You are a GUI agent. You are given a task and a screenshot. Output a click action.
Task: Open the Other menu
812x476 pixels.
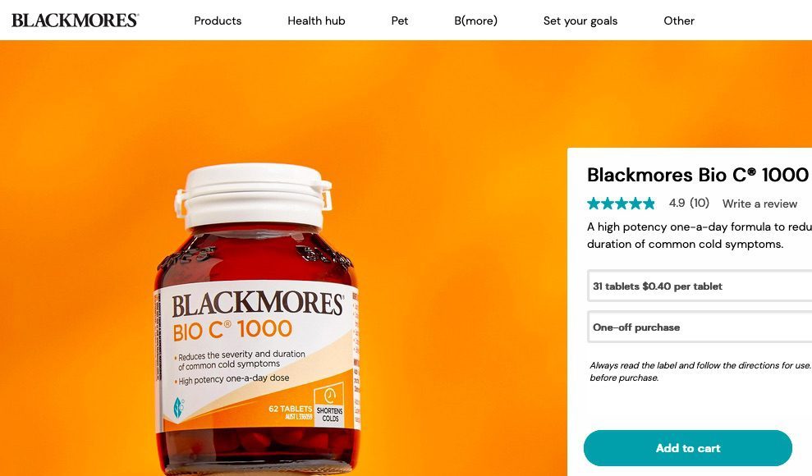pos(679,21)
